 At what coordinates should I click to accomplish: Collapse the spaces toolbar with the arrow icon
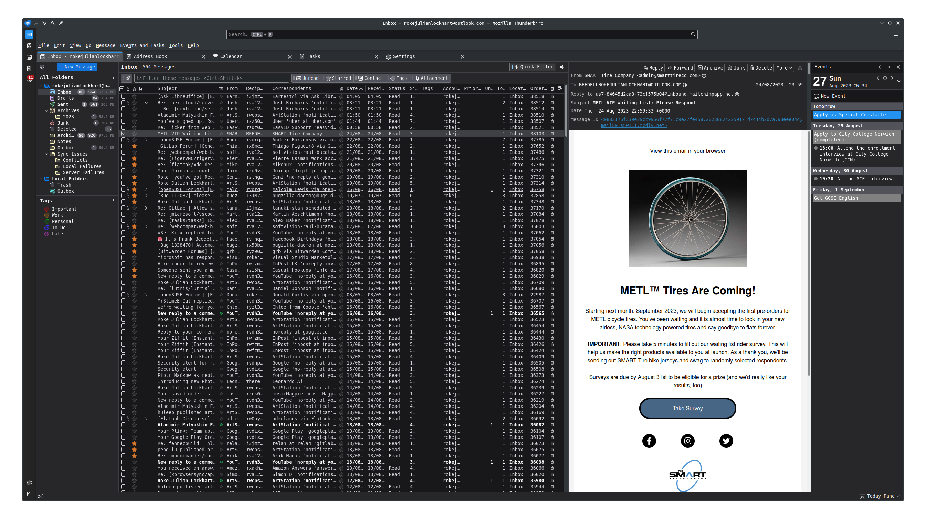coord(29,494)
